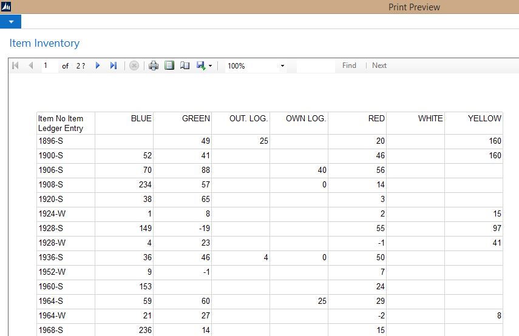This screenshot has height=336, width=519.
Task: Toggle Print Layout view
Action: coord(169,66)
